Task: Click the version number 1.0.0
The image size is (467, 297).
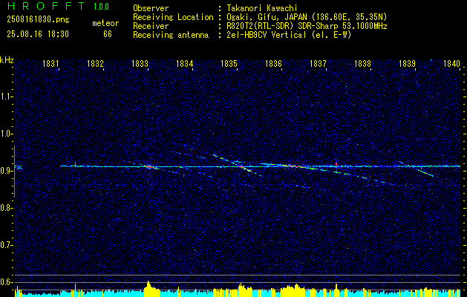Action: pos(101,7)
